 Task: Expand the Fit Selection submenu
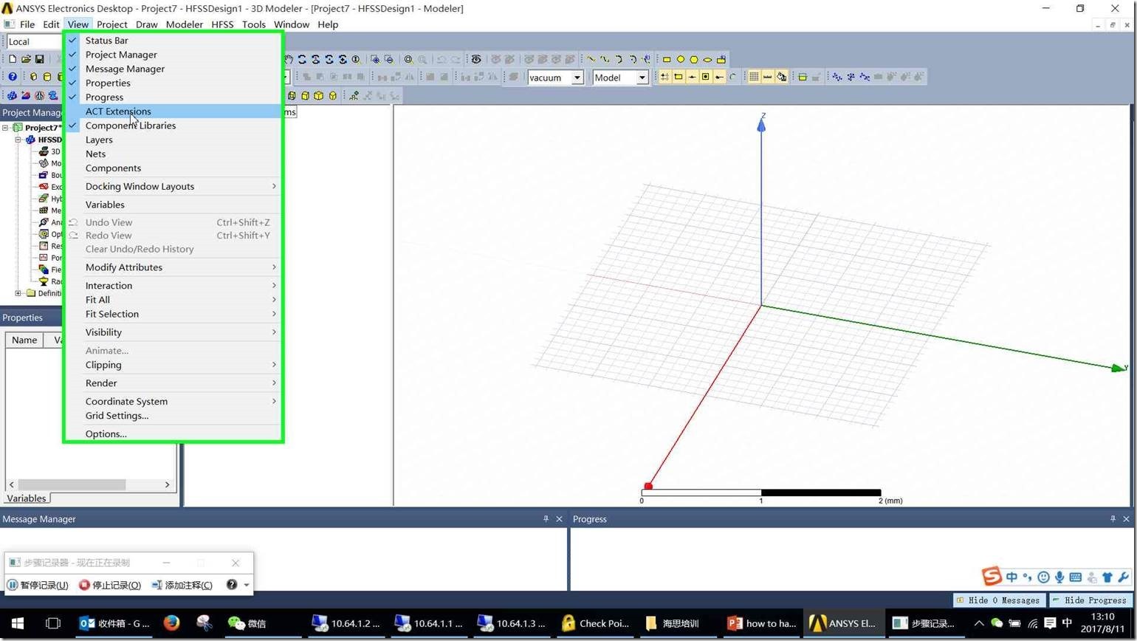pos(174,314)
